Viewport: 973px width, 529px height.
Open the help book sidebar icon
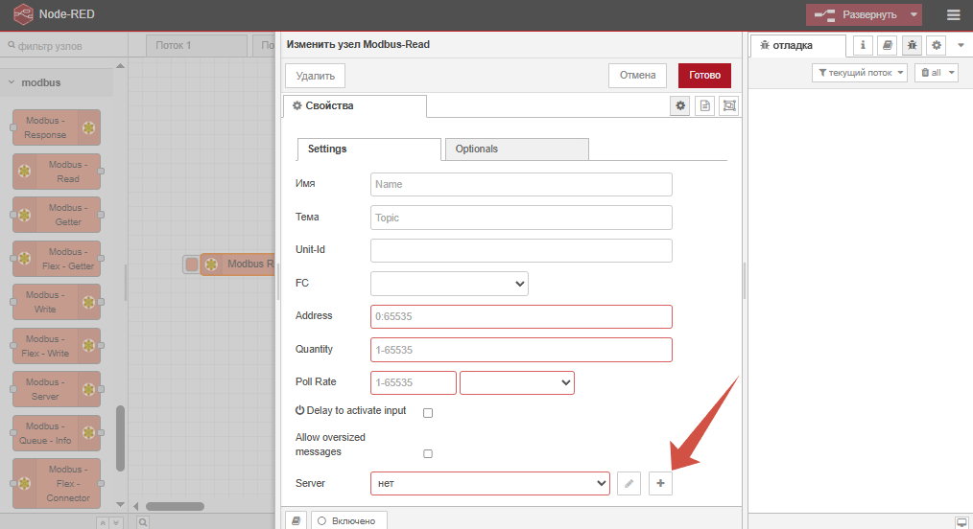(888, 45)
